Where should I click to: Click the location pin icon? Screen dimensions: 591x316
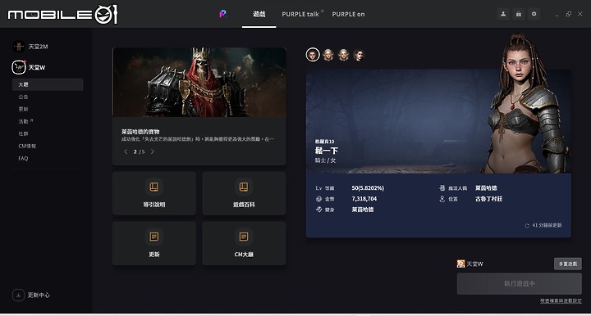pyautogui.click(x=442, y=199)
